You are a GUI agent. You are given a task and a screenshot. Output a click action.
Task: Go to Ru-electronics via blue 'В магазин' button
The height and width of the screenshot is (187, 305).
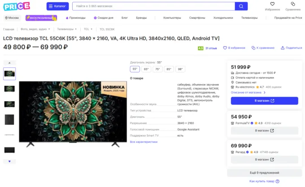point(264,101)
